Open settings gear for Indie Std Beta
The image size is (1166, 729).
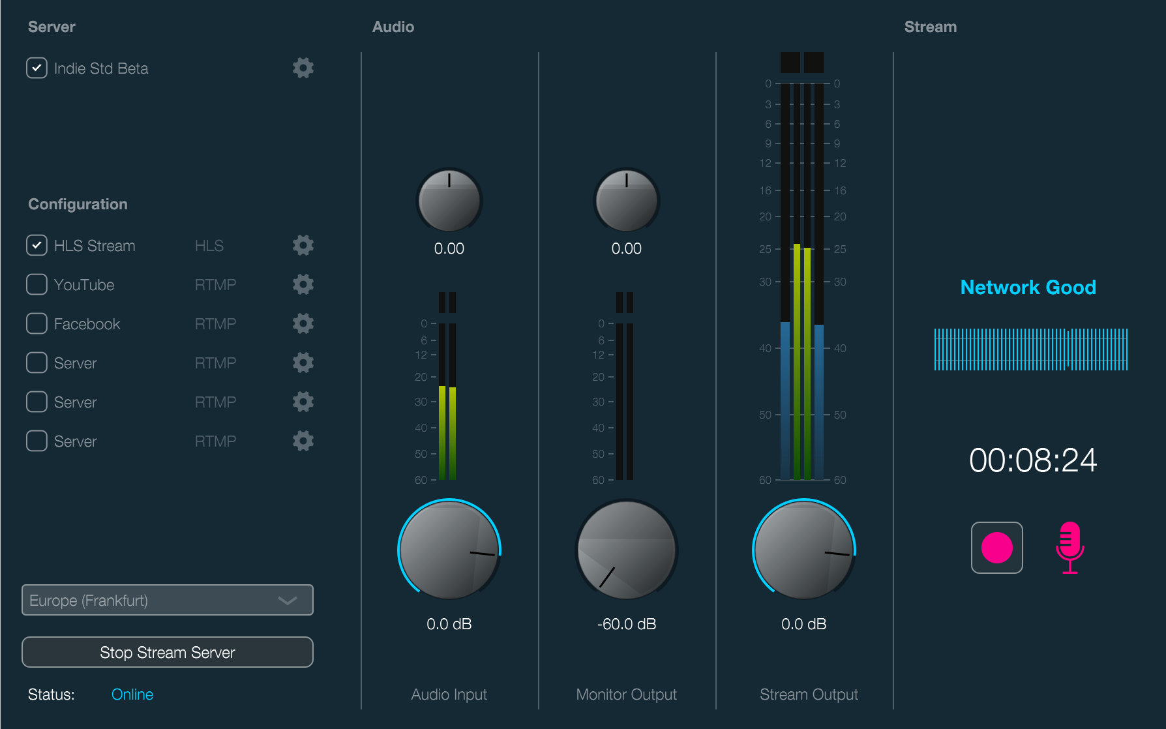303,68
